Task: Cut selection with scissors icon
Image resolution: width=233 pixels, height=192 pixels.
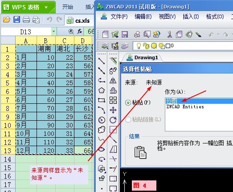Action: 169,34
